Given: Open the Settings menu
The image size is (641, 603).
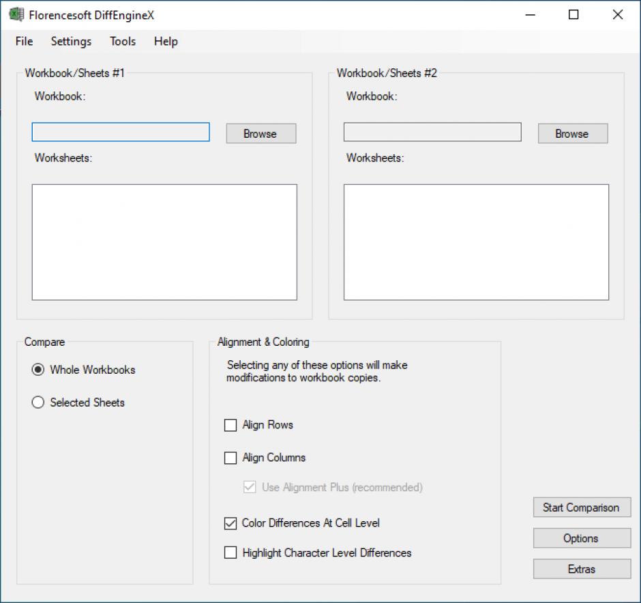Looking at the screenshot, I should tap(71, 42).
